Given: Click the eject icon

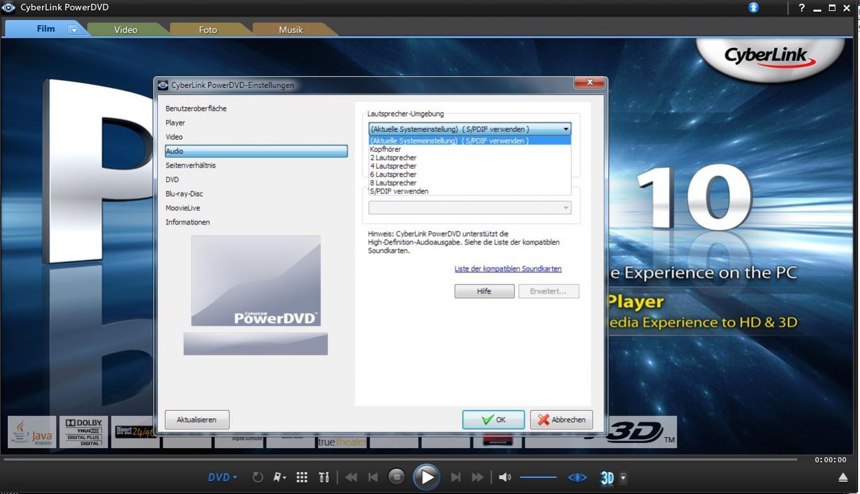Looking at the screenshot, I should [843, 477].
